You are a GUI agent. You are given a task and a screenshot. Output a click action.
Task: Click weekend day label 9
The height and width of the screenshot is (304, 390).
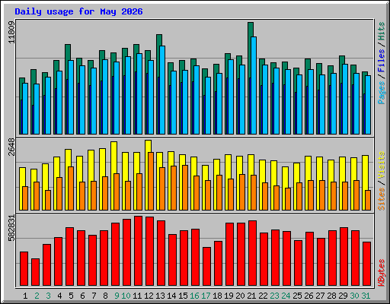tap(117, 296)
